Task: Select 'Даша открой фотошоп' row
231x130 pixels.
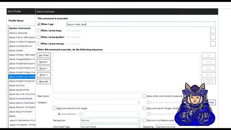Action: click(22, 64)
